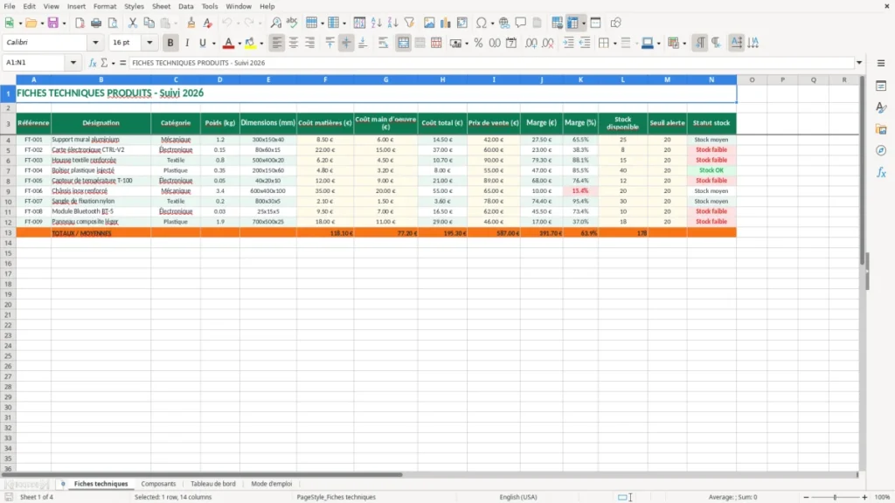This screenshot has width=895, height=503.
Task: Open the Format menu
Action: 105,6
